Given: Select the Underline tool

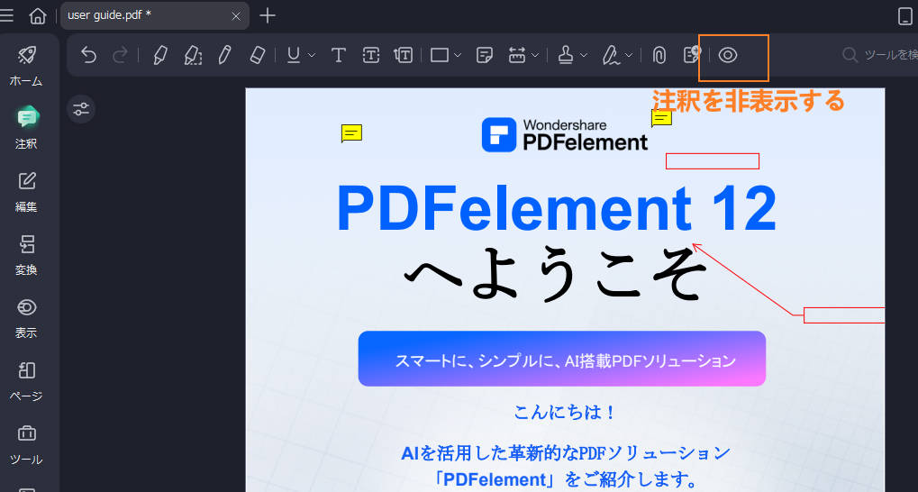Looking at the screenshot, I should click(294, 55).
